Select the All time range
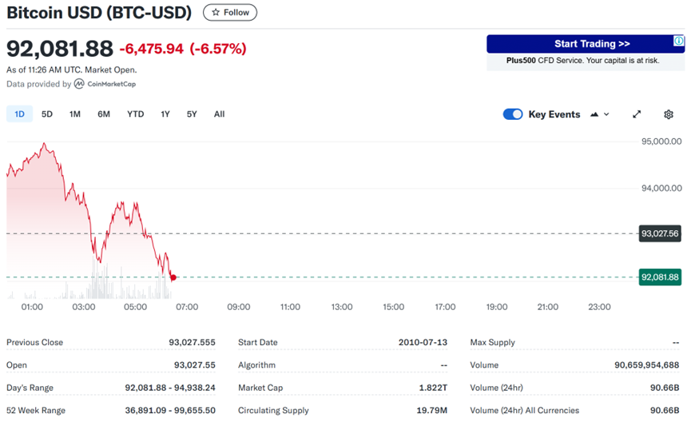This screenshot has height=426, width=691. (x=220, y=114)
